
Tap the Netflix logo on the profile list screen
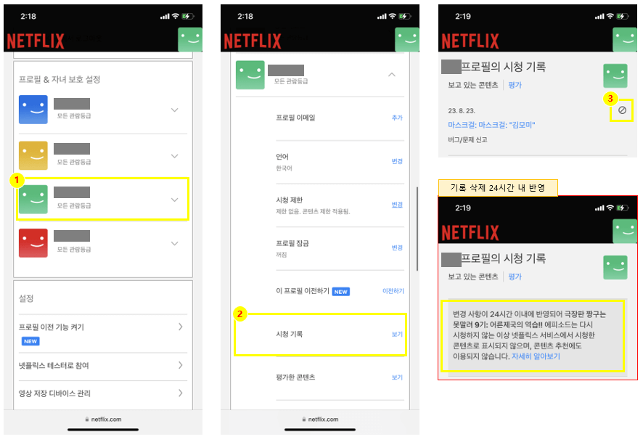click(36, 41)
